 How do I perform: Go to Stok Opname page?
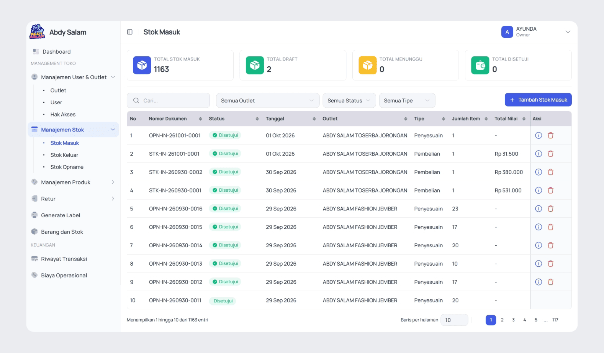coord(67,167)
